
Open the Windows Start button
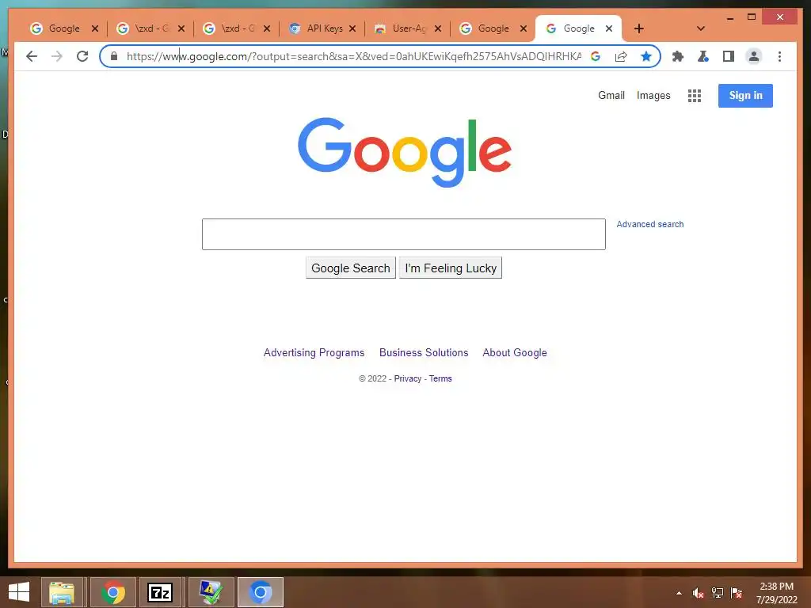19,592
